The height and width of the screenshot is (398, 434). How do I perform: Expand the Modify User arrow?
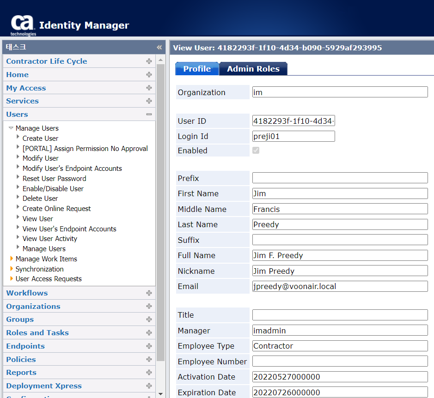pos(18,157)
